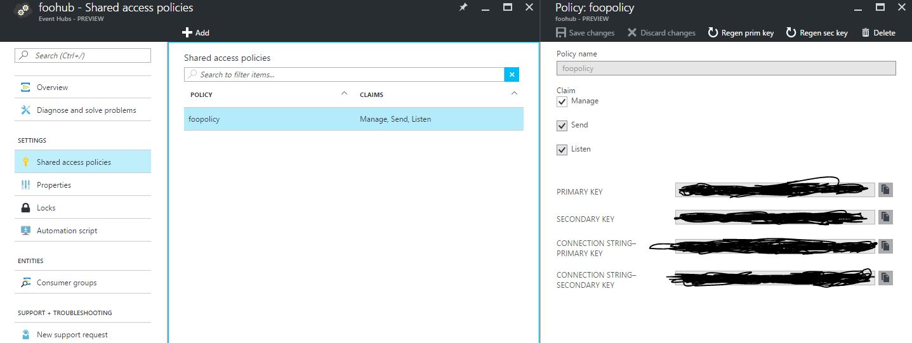Sort by the CLAIMS column arrow
This screenshot has width=912, height=343.
tap(515, 94)
